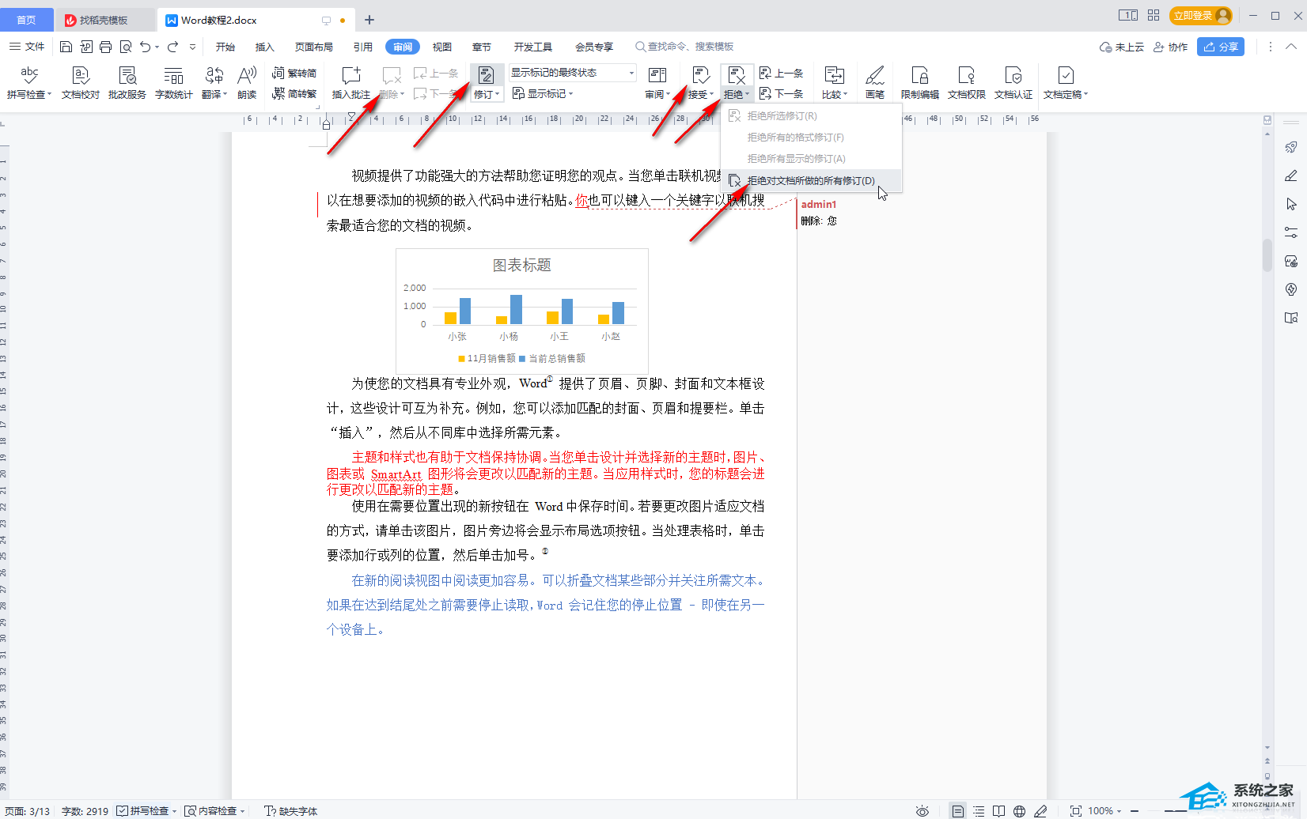Open 字数统计 word count tool
The width and height of the screenshot is (1307, 819).
pos(173,82)
